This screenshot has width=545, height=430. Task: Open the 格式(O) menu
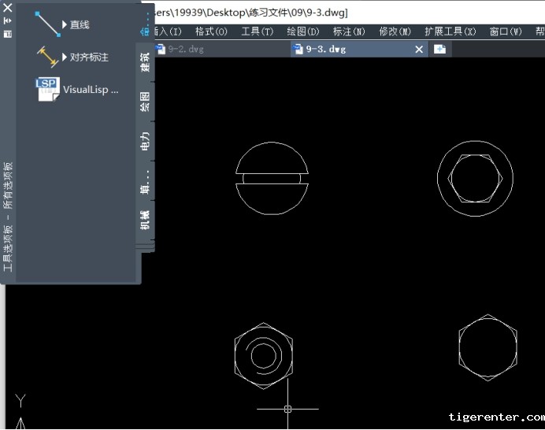[210, 32]
